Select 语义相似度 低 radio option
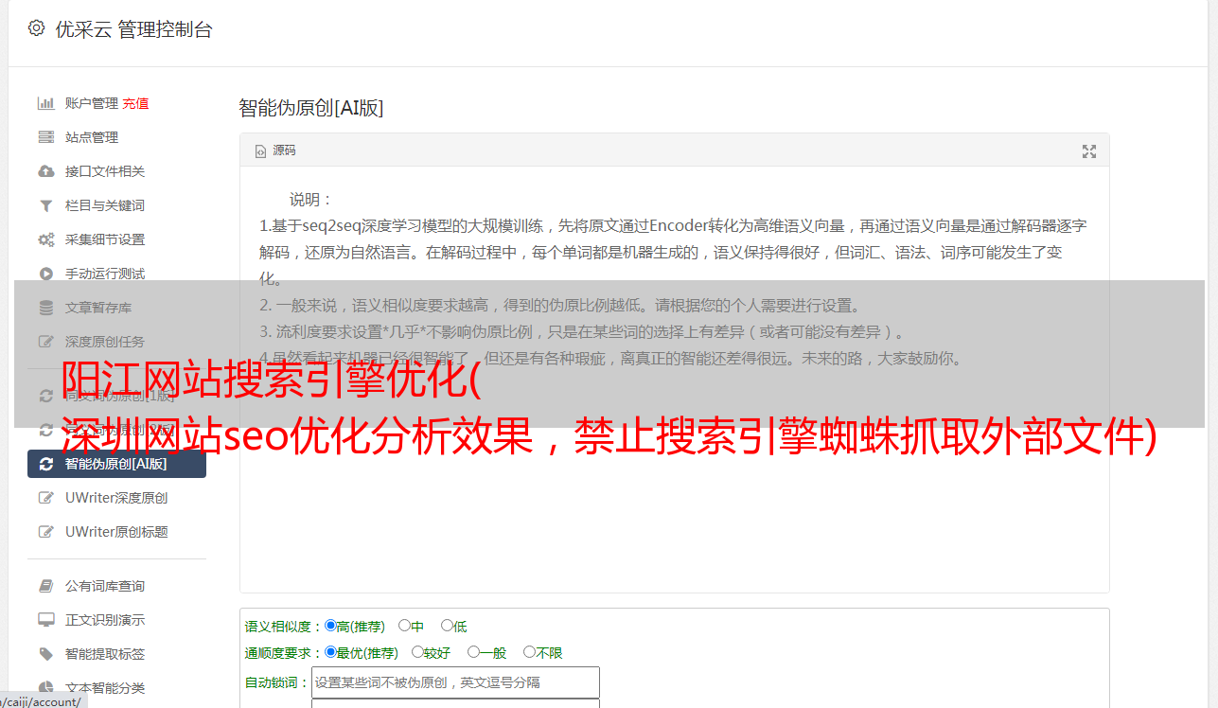Viewport: 1218px width, 708px height. click(x=447, y=626)
